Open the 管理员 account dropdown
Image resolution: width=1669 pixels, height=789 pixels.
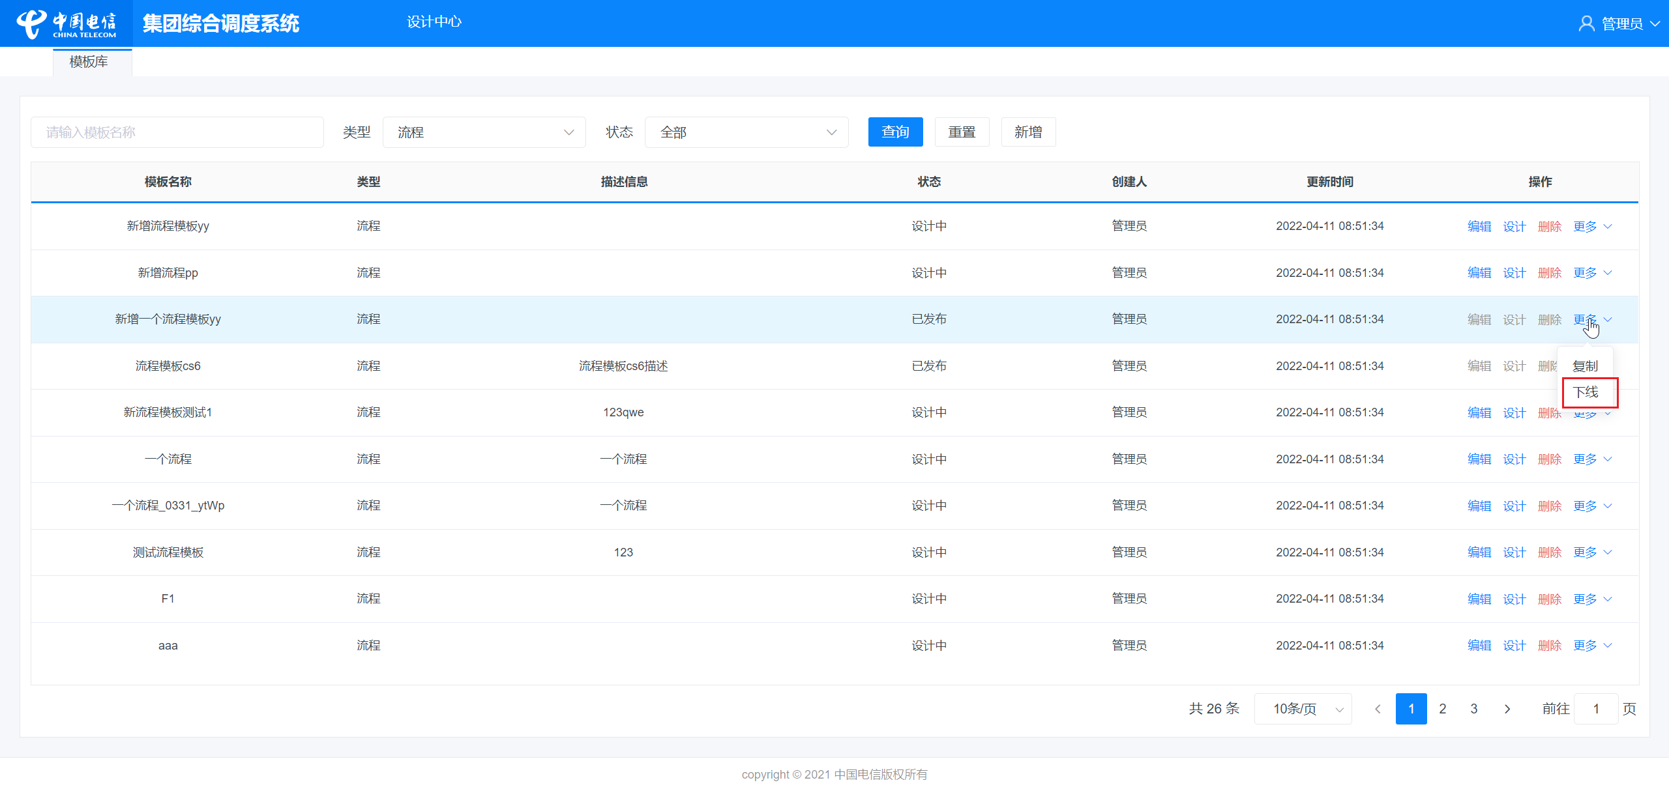pyautogui.click(x=1620, y=24)
